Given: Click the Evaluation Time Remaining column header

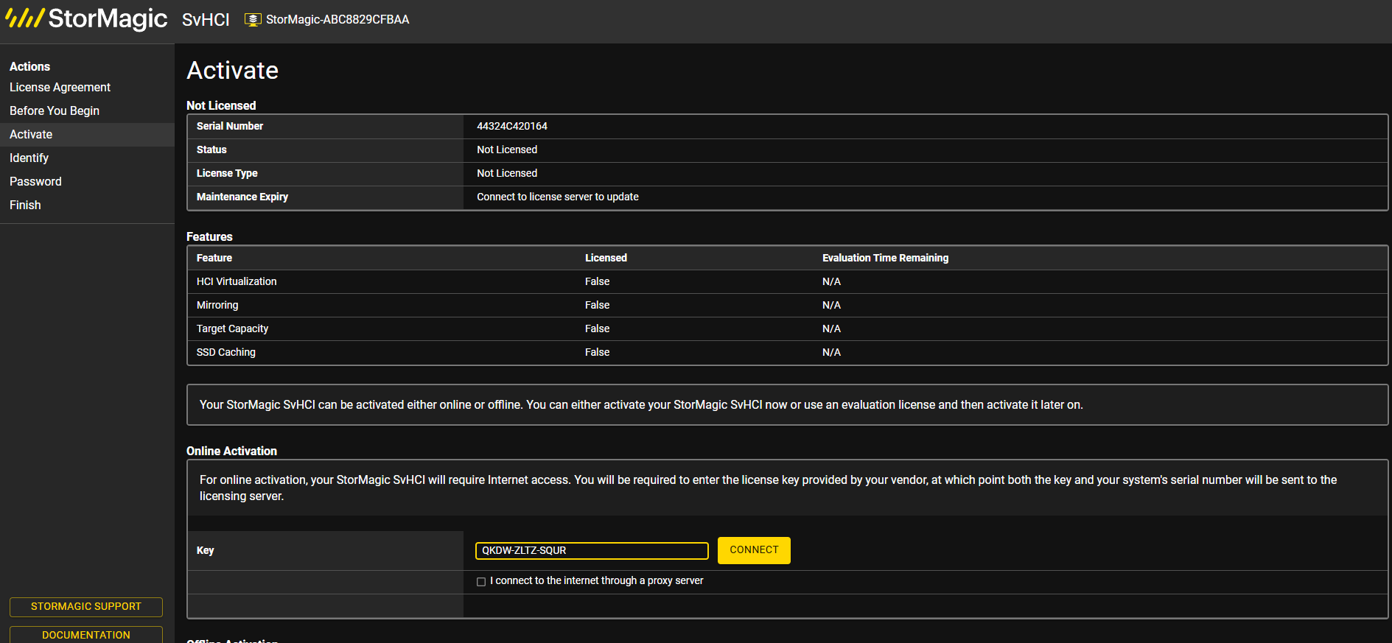Looking at the screenshot, I should tap(885, 258).
